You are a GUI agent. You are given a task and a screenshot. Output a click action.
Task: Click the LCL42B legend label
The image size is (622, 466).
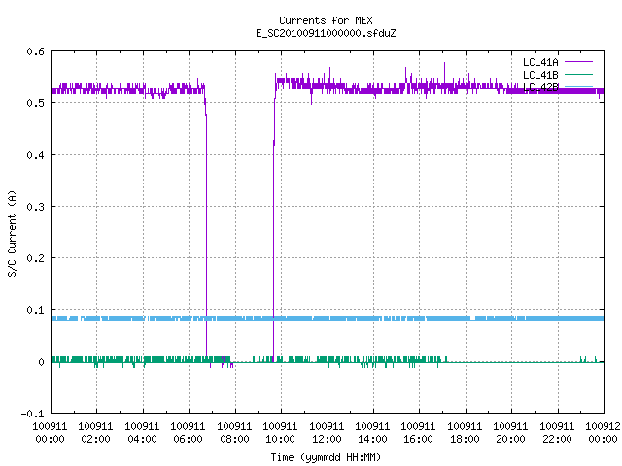(x=540, y=87)
